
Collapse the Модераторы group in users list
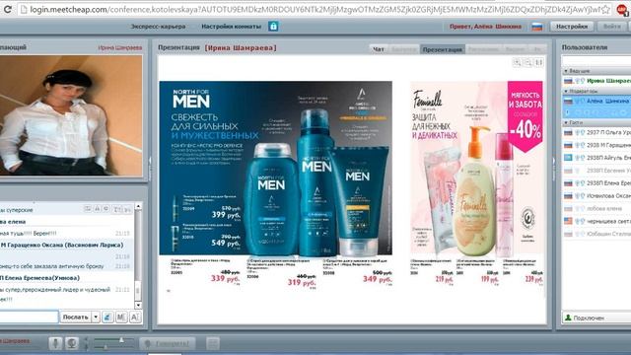566,92
